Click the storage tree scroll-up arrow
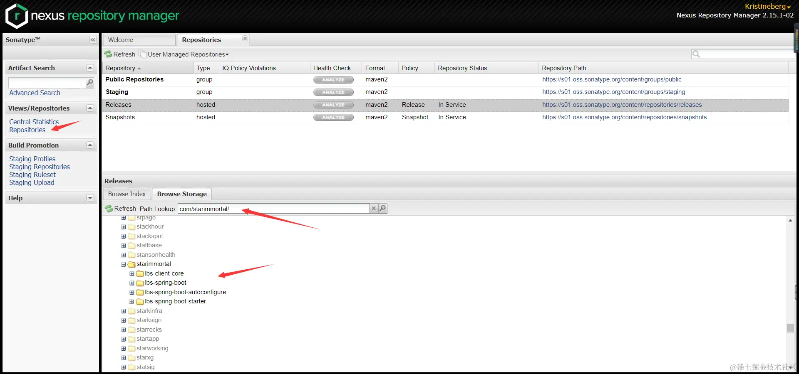 (x=790, y=221)
